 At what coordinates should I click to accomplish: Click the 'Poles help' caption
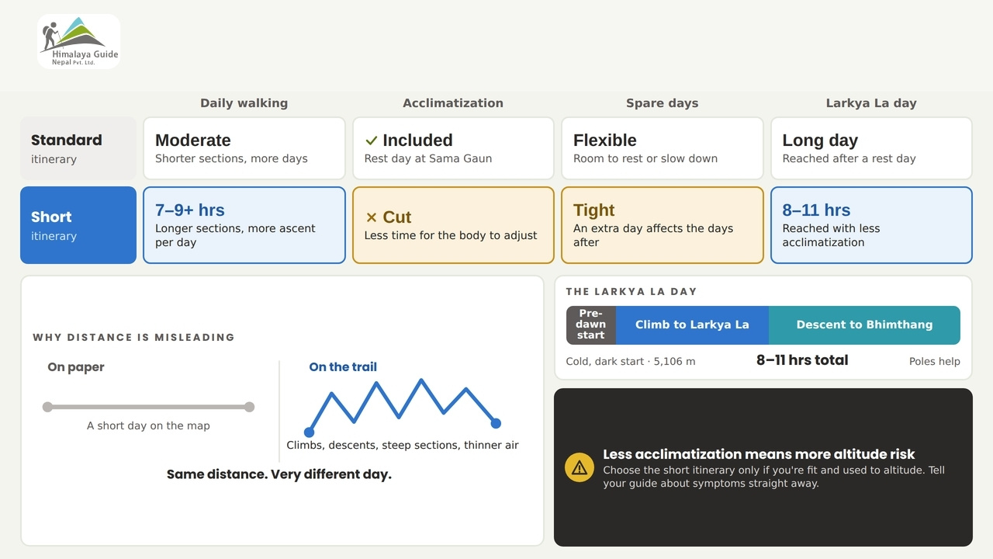coord(935,361)
